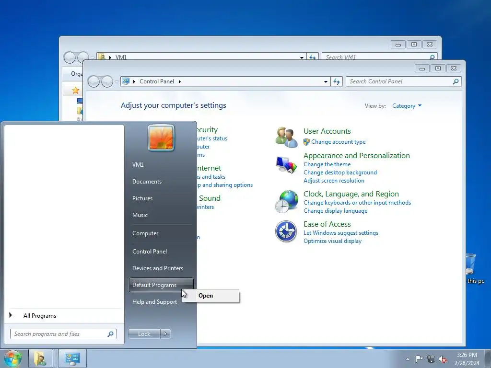Click the Appearance and Personalization monitor icon
This screenshot has height=368, width=491.
(x=287, y=165)
